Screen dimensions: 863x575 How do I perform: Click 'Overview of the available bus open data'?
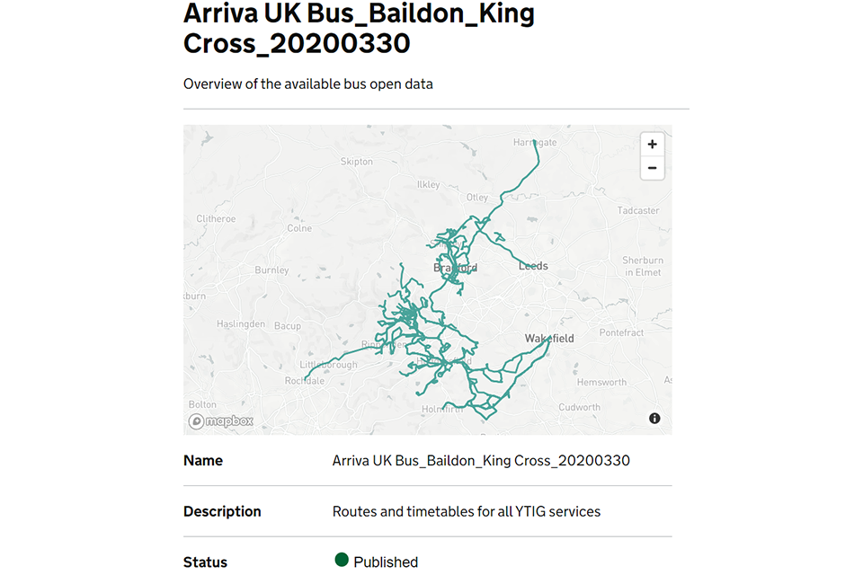coord(307,84)
